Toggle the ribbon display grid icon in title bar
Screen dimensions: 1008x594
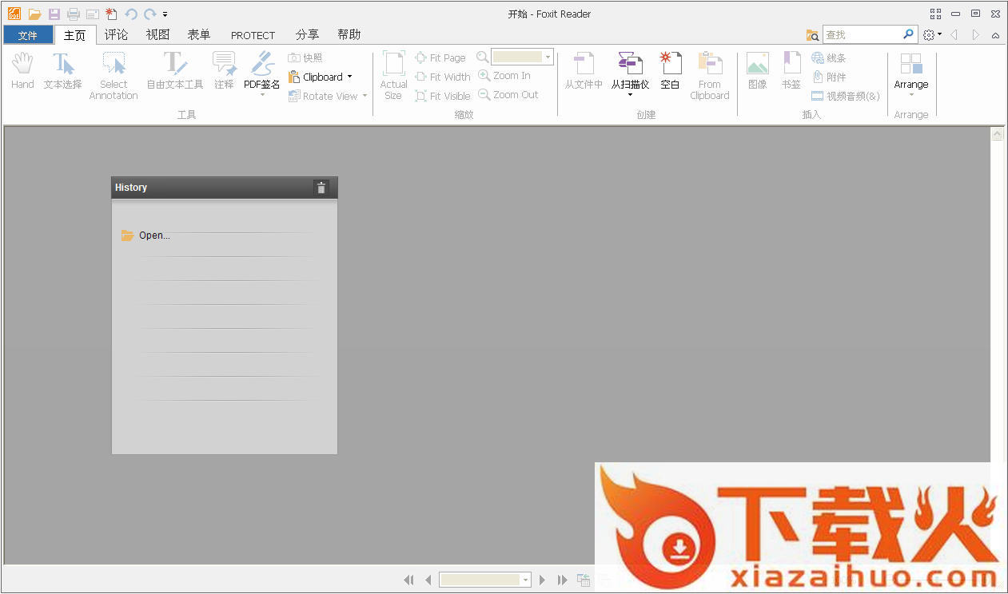click(935, 14)
